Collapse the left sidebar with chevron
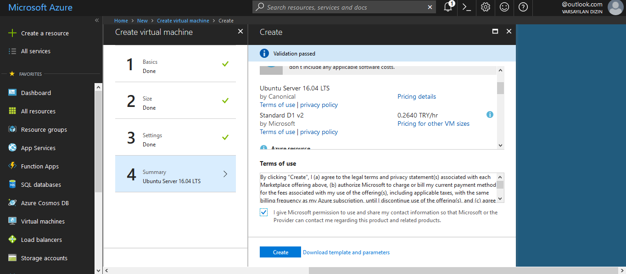The width and height of the screenshot is (626, 274). 97,21
